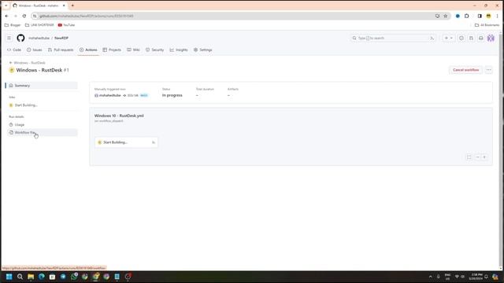This screenshot has height=283, width=504.
Task: Select Summary in the run sidebar
Action: (x=42, y=86)
